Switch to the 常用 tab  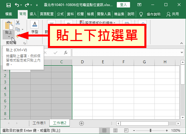pos(23,14)
